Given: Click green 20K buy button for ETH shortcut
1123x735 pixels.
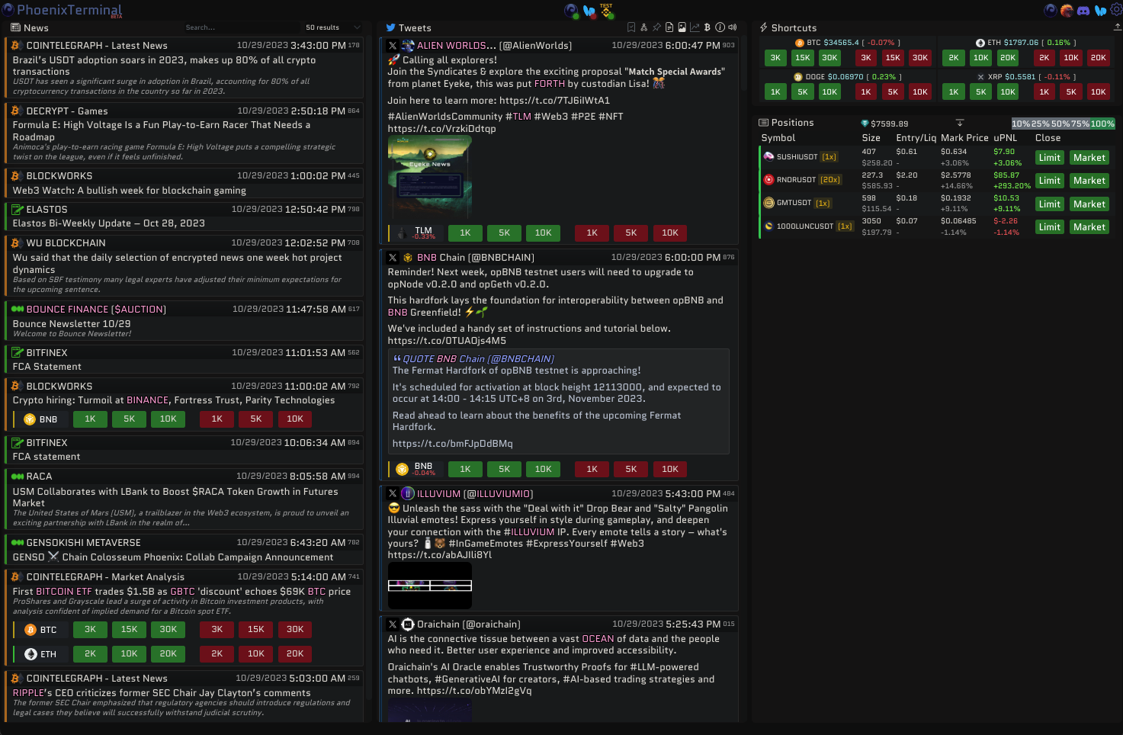Looking at the screenshot, I should 1008,58.
